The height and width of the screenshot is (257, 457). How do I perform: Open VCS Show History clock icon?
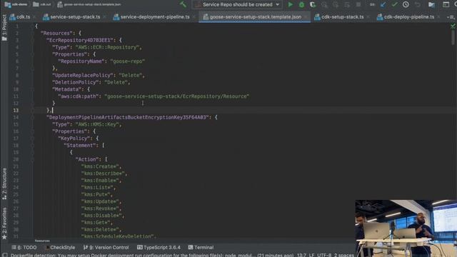406,5
